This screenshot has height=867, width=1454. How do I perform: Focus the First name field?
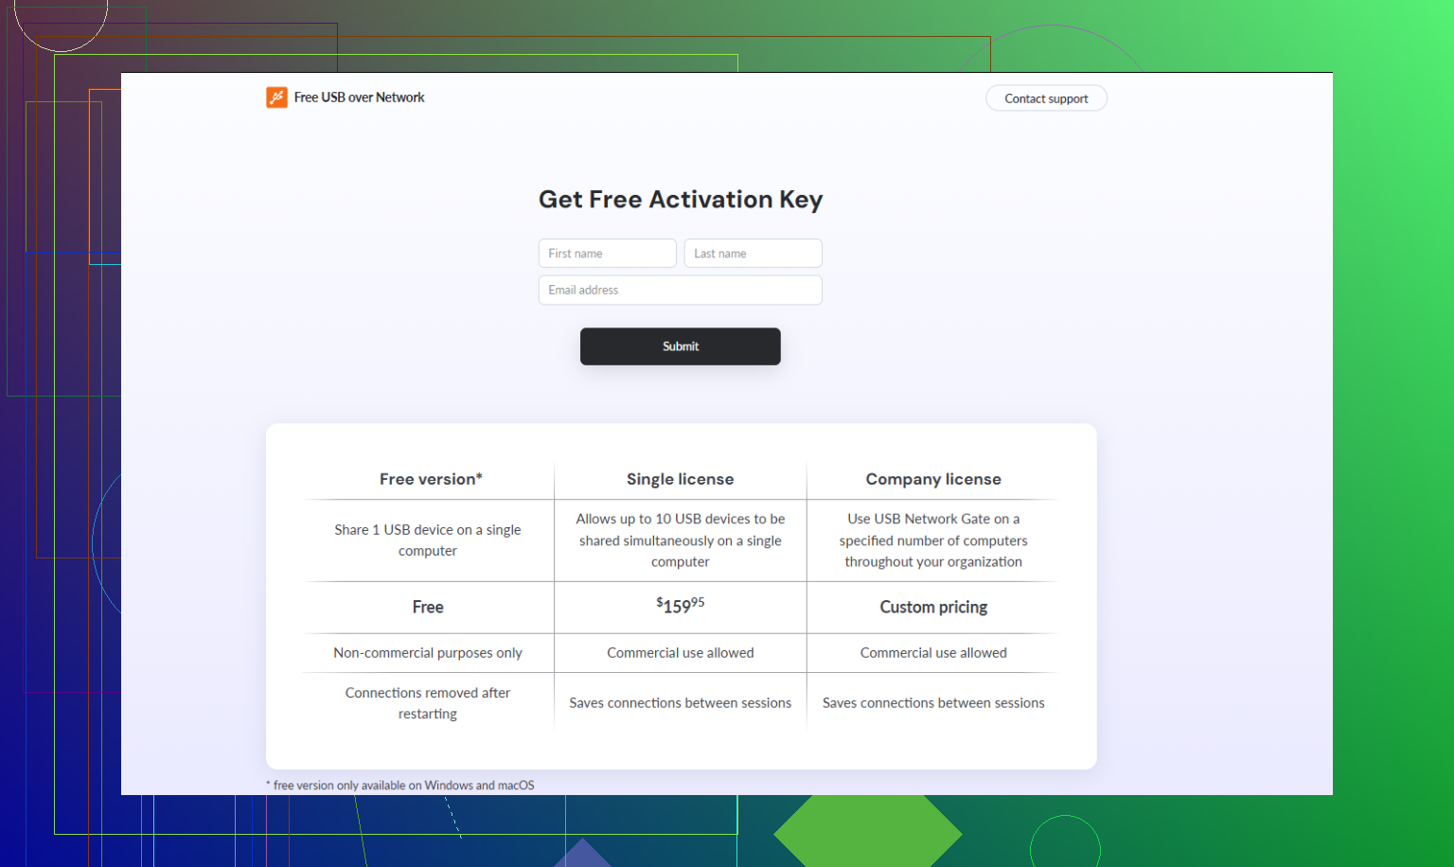coord(607,254)
